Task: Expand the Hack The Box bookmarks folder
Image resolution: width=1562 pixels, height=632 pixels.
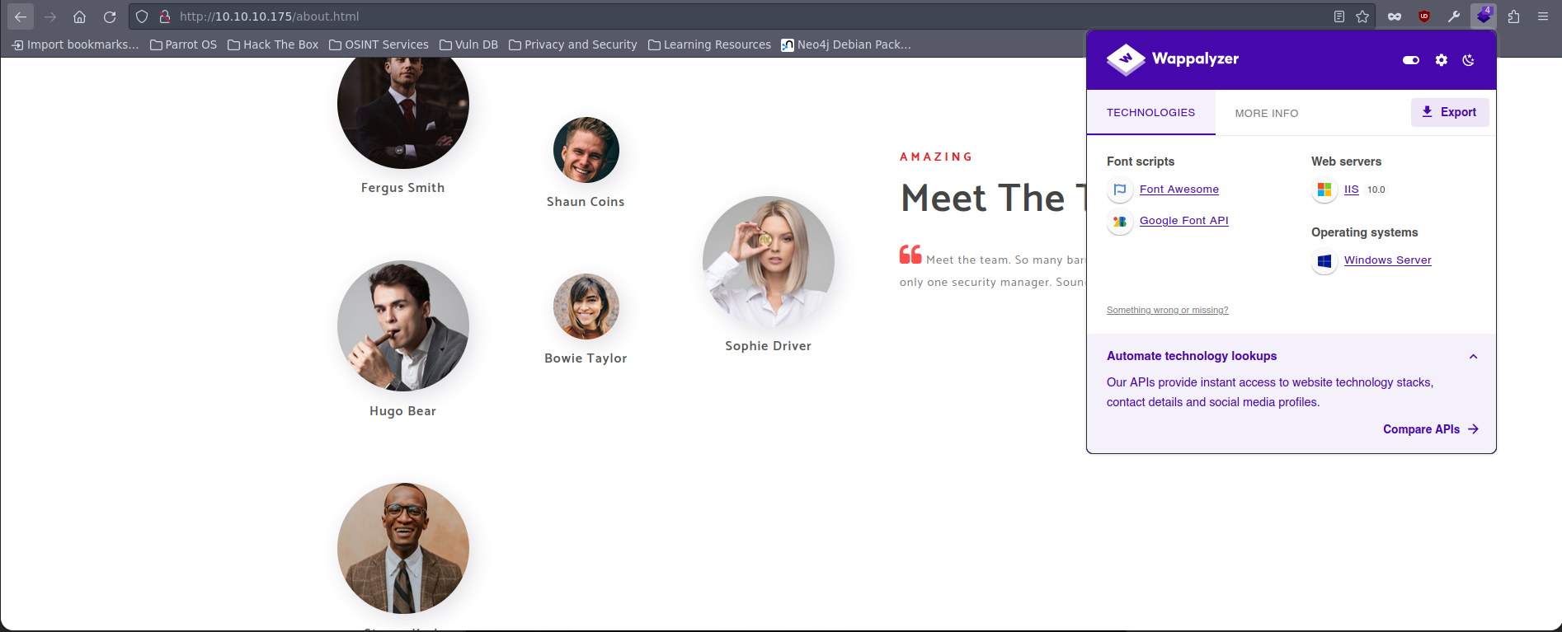Action: click(x=273, y=44)
